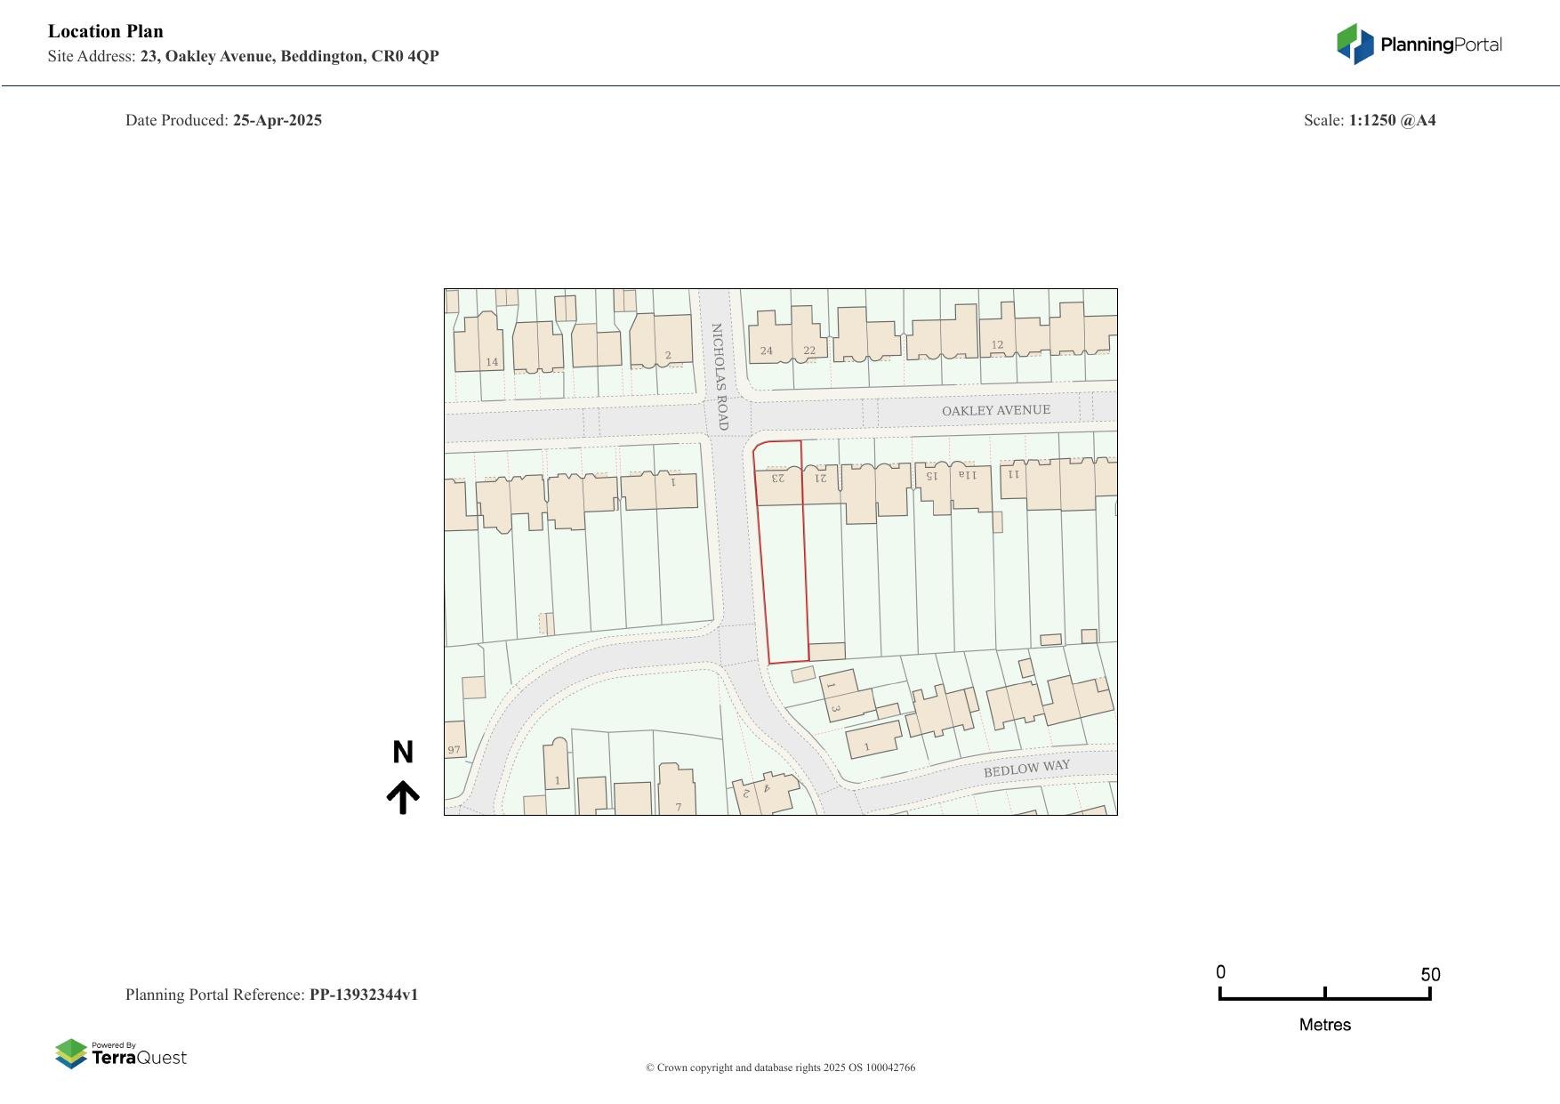Select house number 21 on the map
Viewport: 1560px width, 1104px height.
coord(821,478)
